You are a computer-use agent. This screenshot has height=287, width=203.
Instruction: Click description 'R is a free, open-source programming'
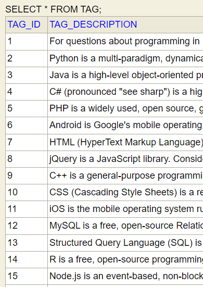pos(126,260)
